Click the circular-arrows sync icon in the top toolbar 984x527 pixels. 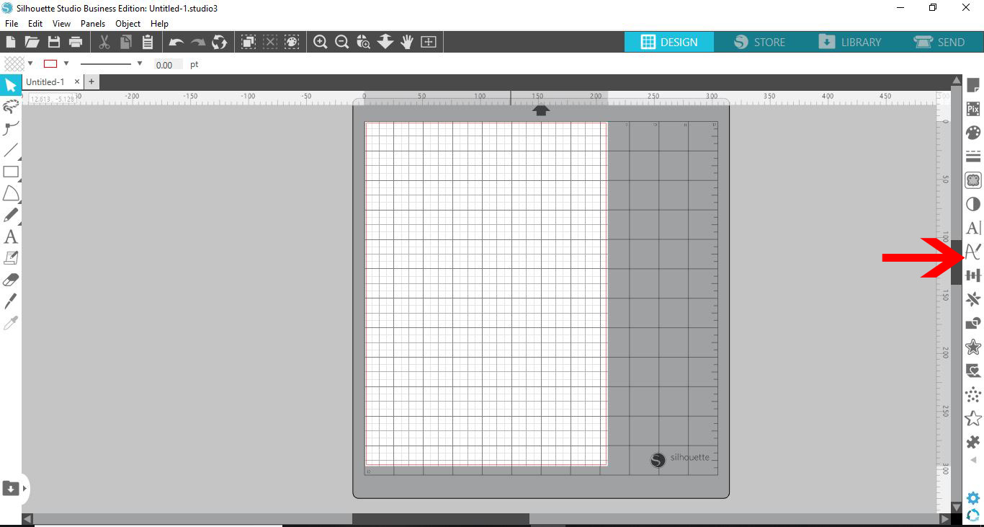tap(219, 42)
